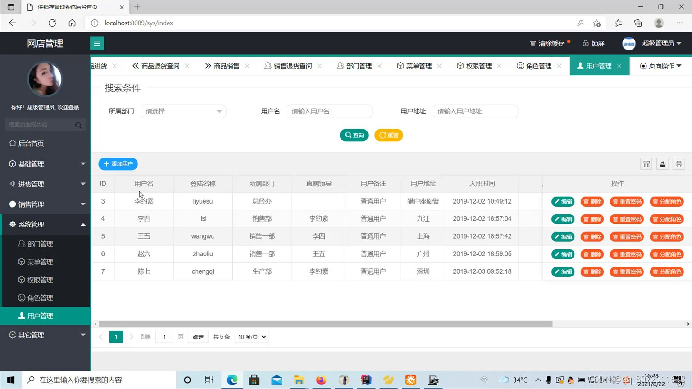Click the sidebar search magnifier icon
This screenshot has width=692, height=389.
pyautogui.click(x=78, y=125)
